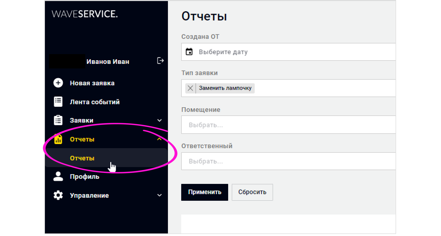This screenshot has width=441, height=236.
Task: Click the Управление gear icon
Action: (58, 195)
